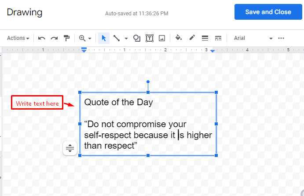Insert an image with the Image icon
Image resolution: width=304 pixels, height=196 pixels.
click(162, 38)
